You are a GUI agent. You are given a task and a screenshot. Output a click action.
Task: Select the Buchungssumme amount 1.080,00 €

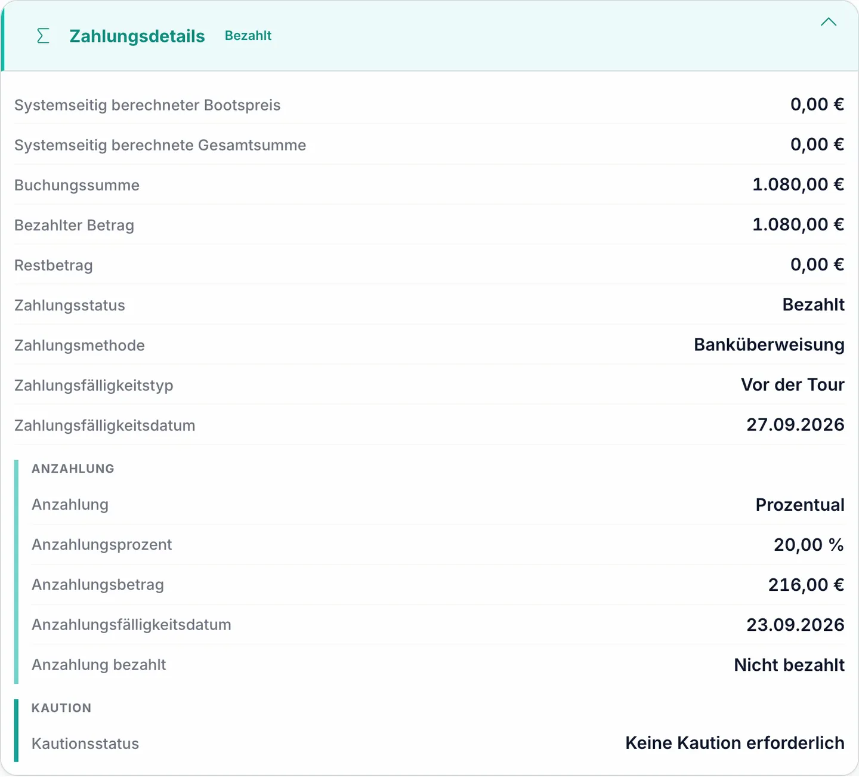coord(798,184)
